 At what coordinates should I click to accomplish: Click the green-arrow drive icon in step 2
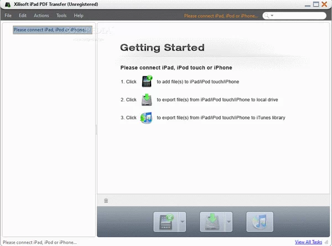tap(147, 100)
